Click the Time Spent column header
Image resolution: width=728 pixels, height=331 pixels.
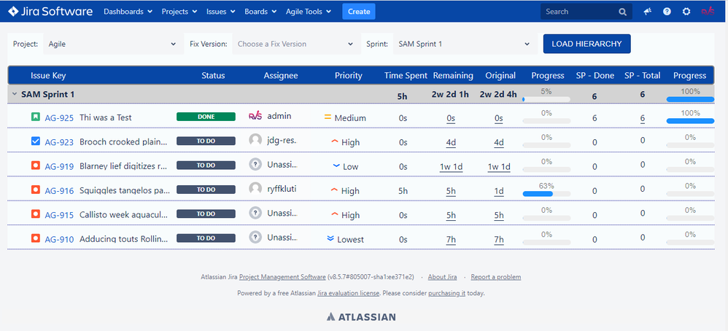[x=406, y=76]
